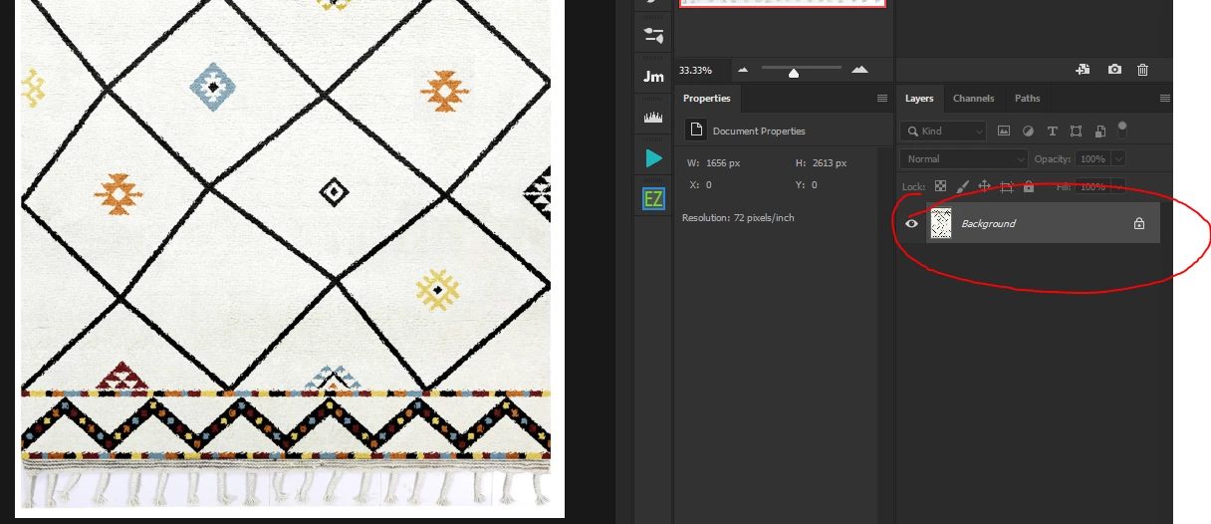Click the Opacity label
The width and height of the screenshot is (1211, 524).
1054,158
